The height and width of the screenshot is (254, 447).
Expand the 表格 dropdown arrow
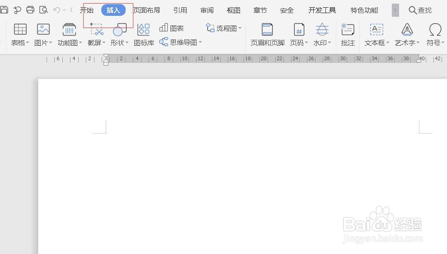click(28, 43)
